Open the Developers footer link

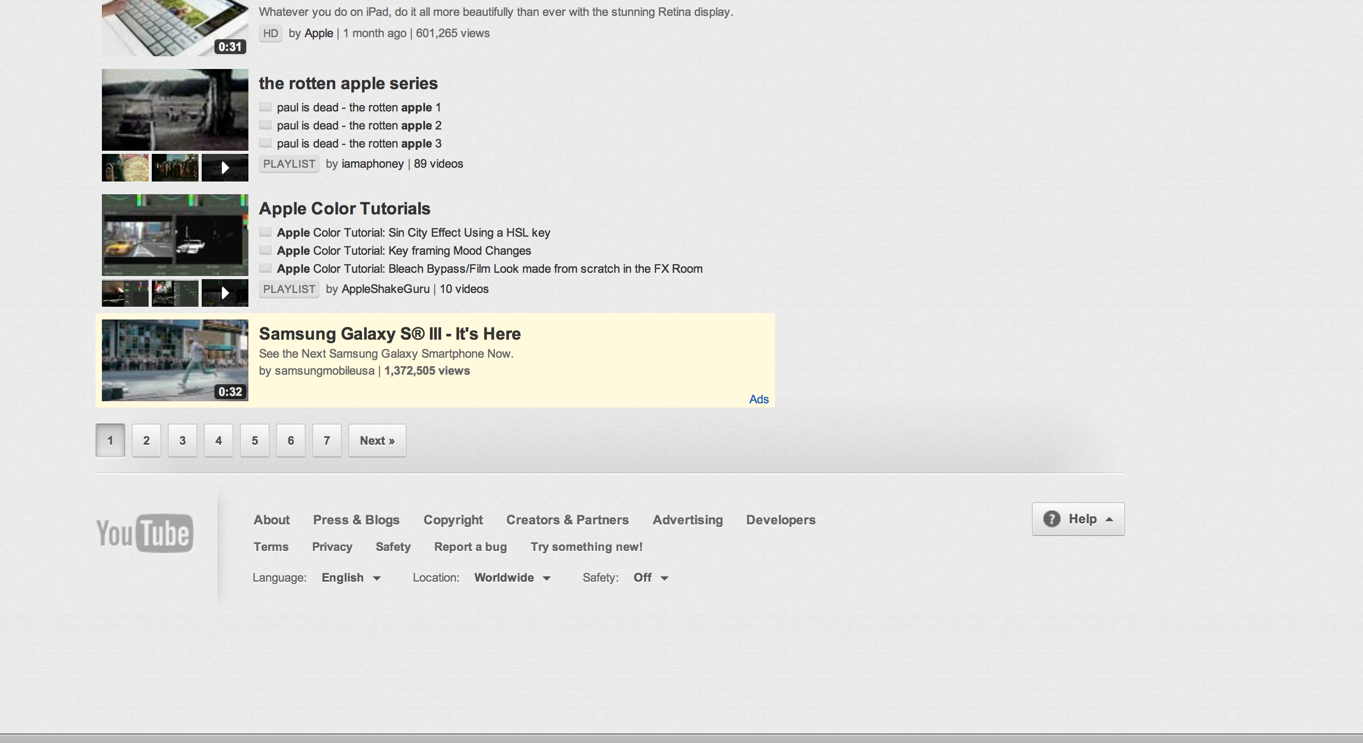point(781,520)
